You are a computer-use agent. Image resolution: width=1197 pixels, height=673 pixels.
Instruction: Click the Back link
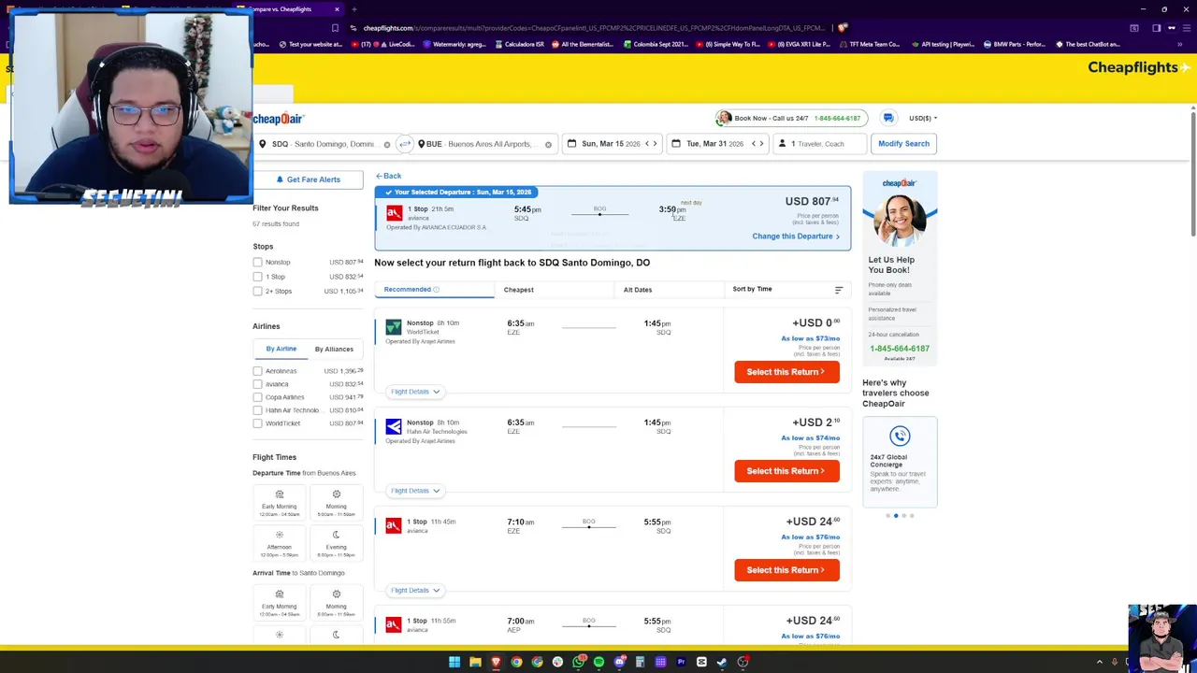point(389,176)
